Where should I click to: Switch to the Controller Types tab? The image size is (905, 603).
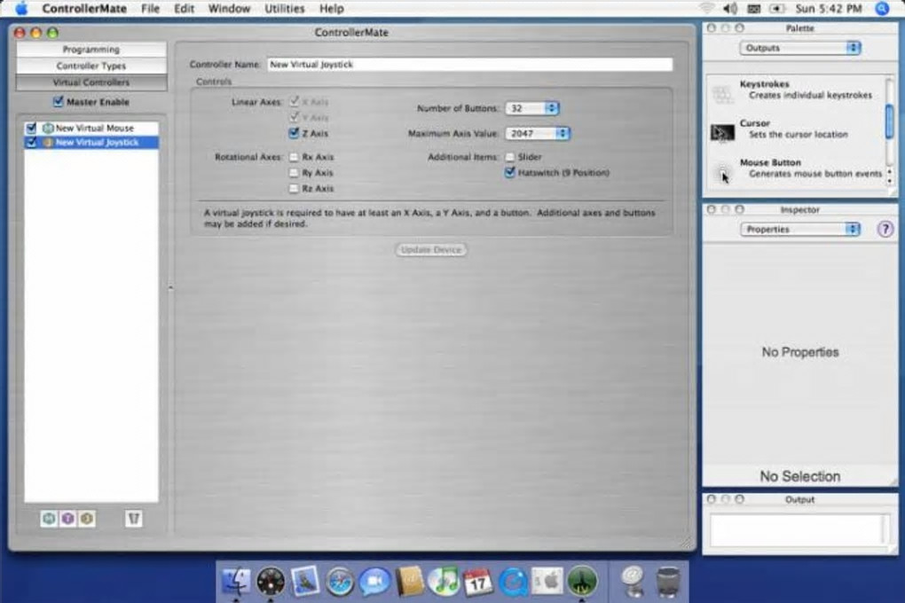(x=91, y=66)
